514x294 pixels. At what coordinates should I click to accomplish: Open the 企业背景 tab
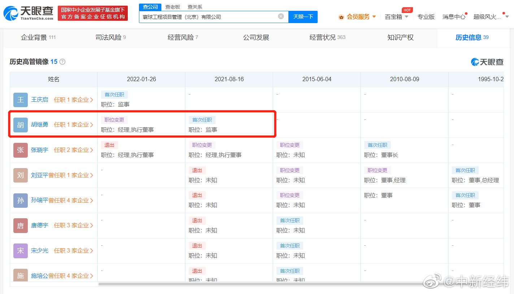(x=38, y=38)
